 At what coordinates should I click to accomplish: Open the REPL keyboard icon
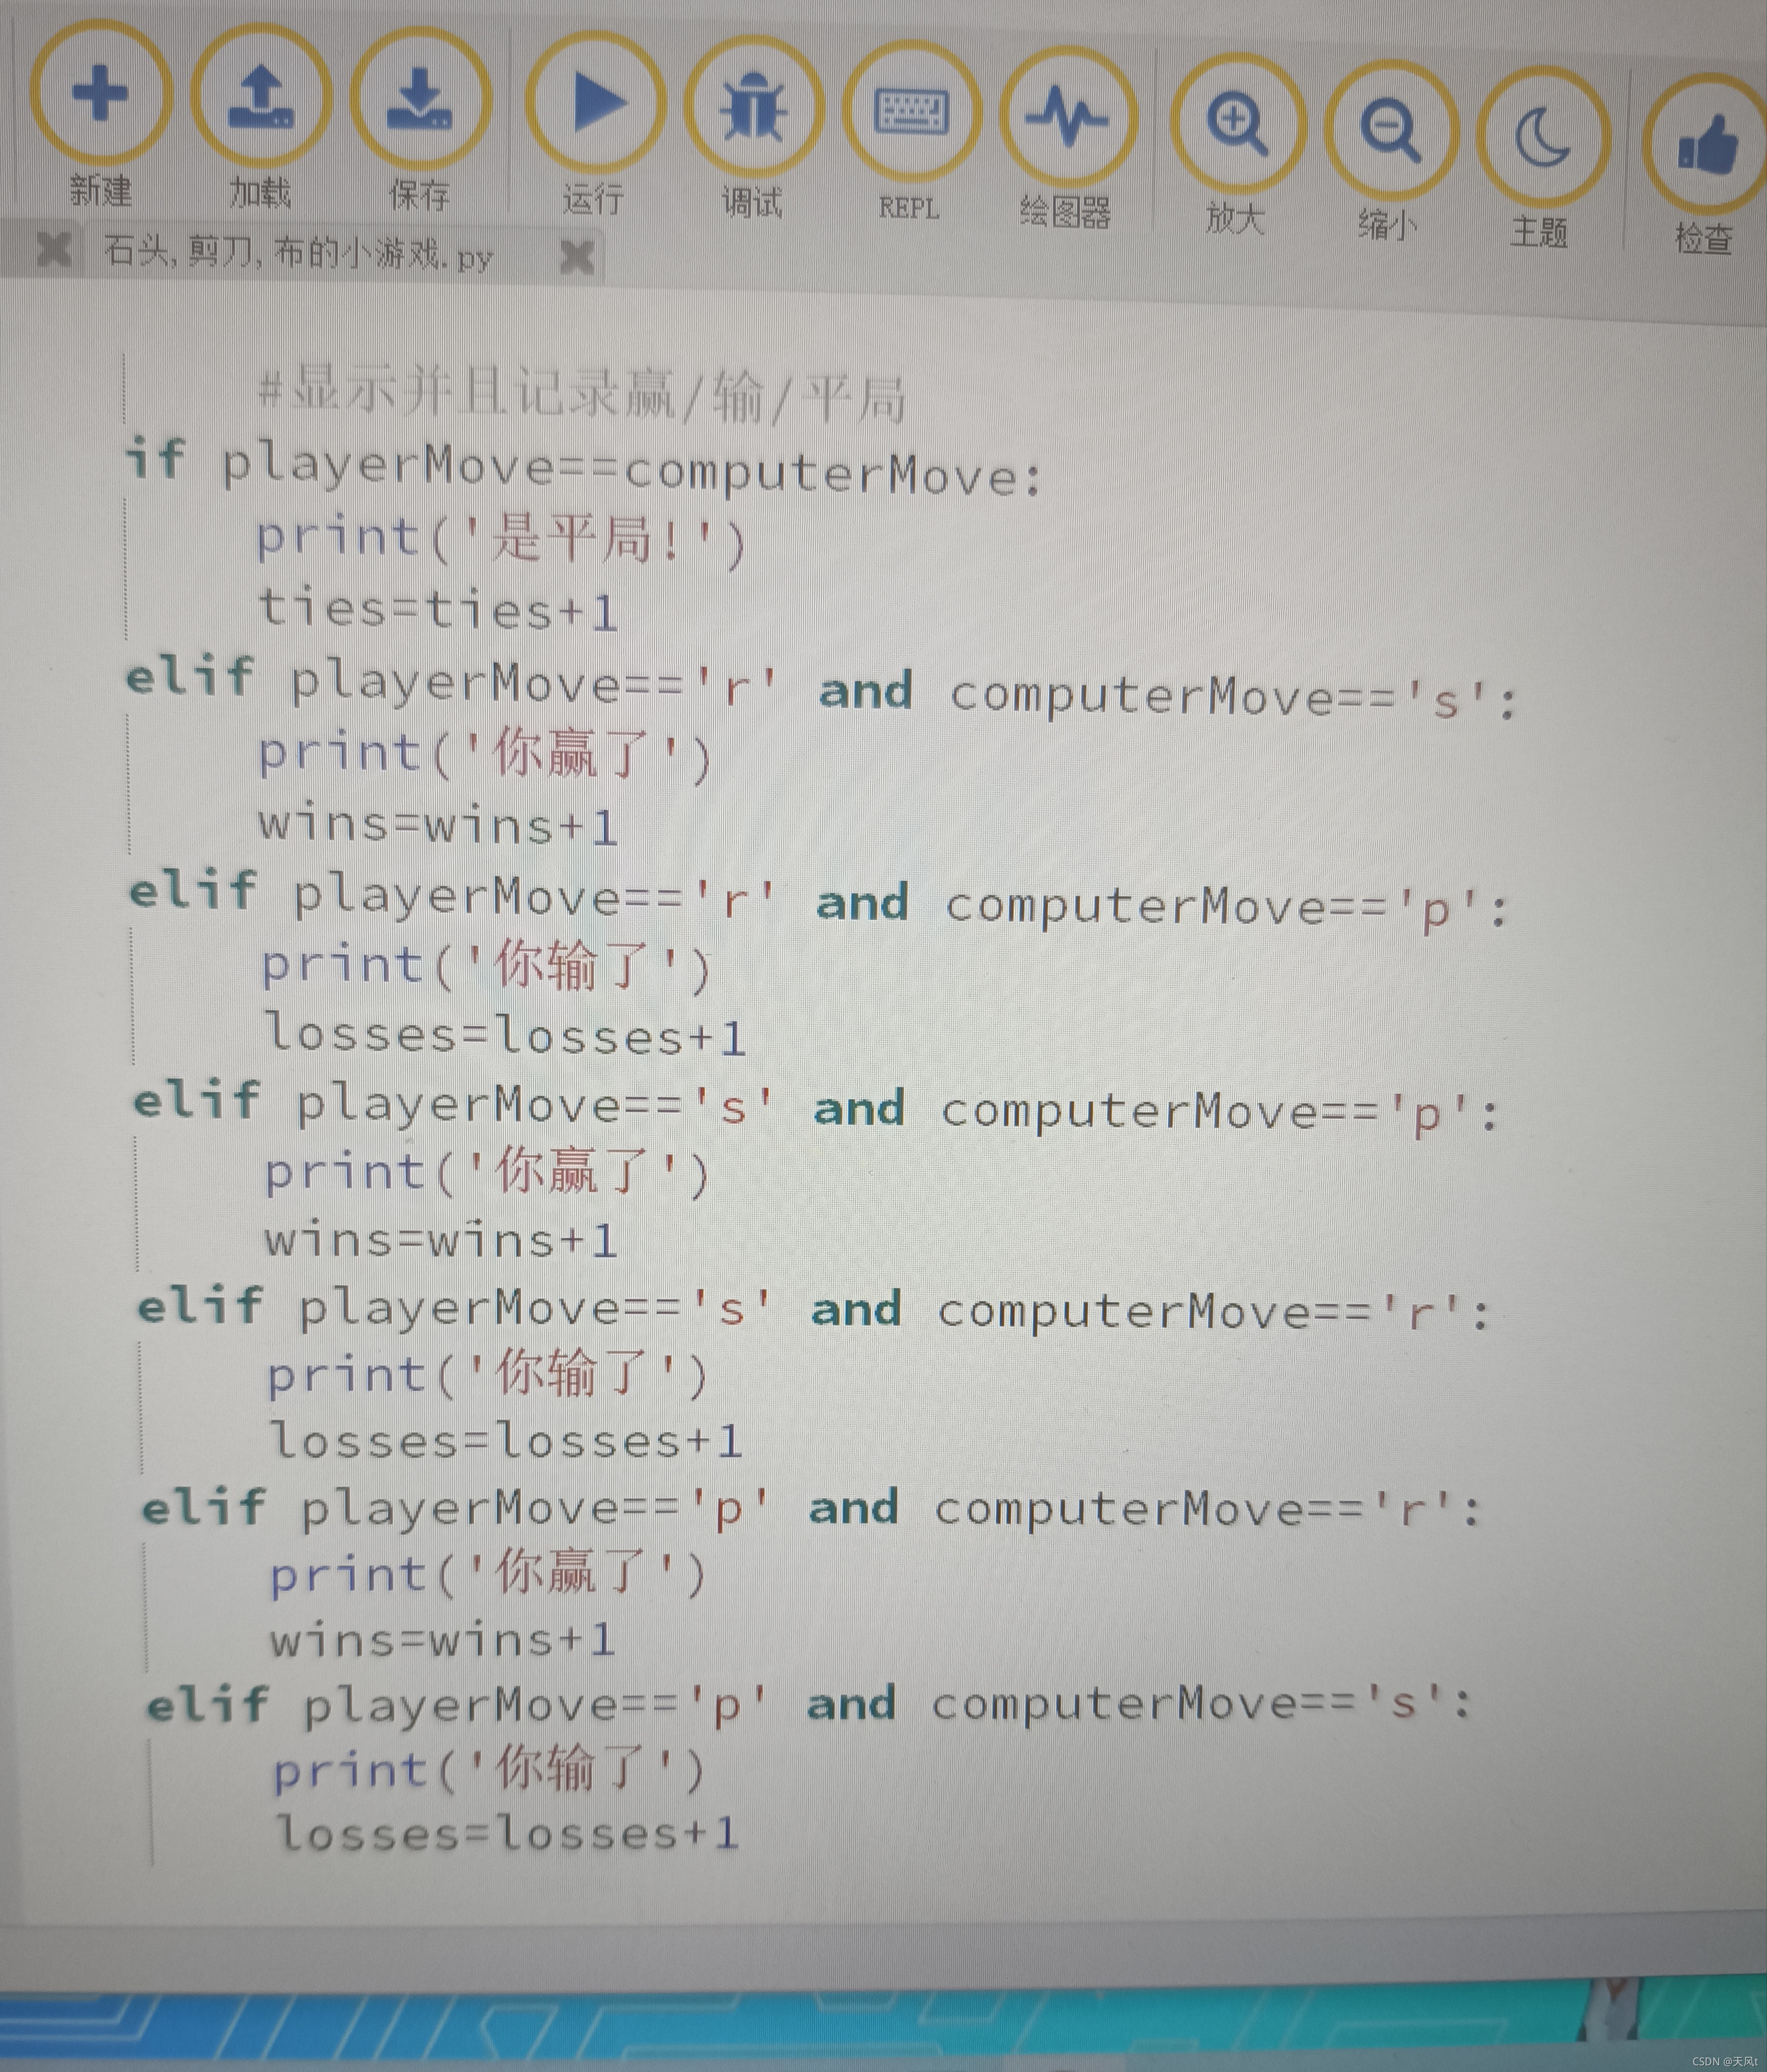point(911,112)
